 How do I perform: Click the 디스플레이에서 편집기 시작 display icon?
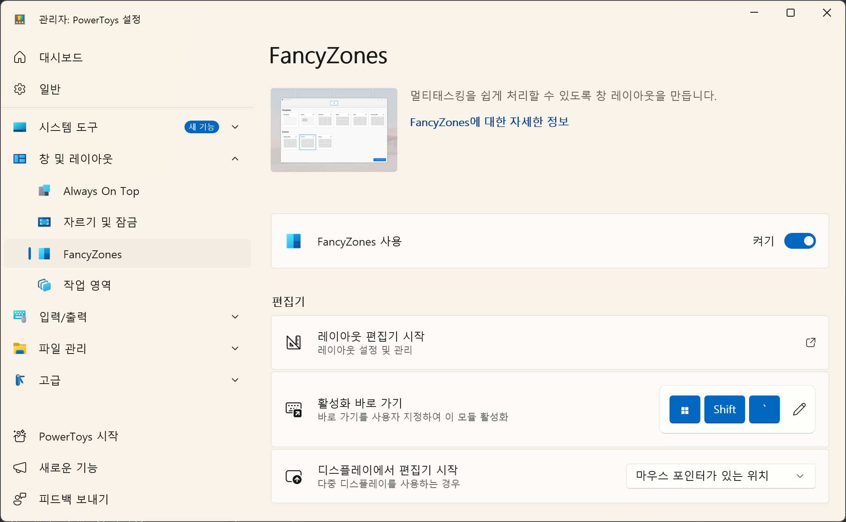(294, 477)
